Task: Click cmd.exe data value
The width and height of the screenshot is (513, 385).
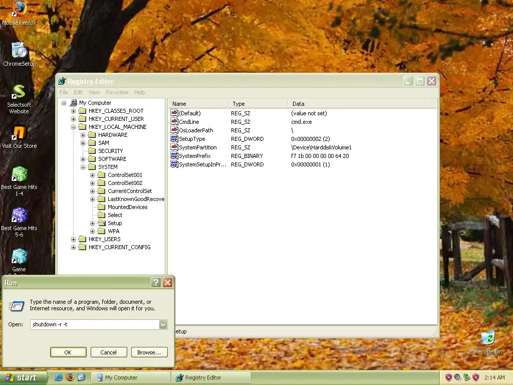Action: coord(301,122)
